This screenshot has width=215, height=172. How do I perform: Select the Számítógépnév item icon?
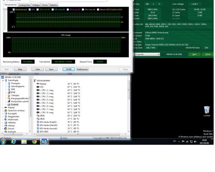pyautogui.click(x=9, y=86)
